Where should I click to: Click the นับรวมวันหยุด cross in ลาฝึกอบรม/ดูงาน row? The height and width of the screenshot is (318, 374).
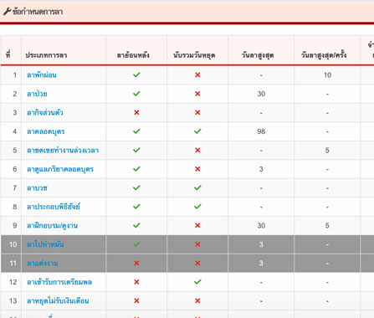[x=197, y=225]
